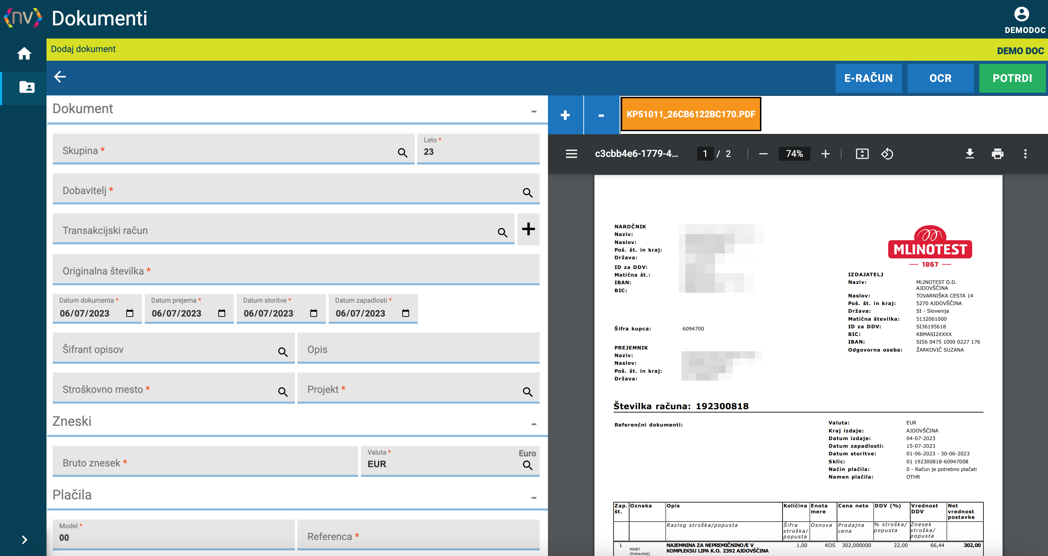The height and width of the screenshot is (556, 1048).
Task: Rotate the PDF page counterclockwise
Action: tap(887, 154)
